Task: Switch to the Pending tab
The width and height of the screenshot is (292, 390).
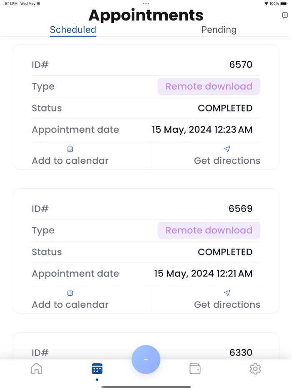Action: point(219,30)
